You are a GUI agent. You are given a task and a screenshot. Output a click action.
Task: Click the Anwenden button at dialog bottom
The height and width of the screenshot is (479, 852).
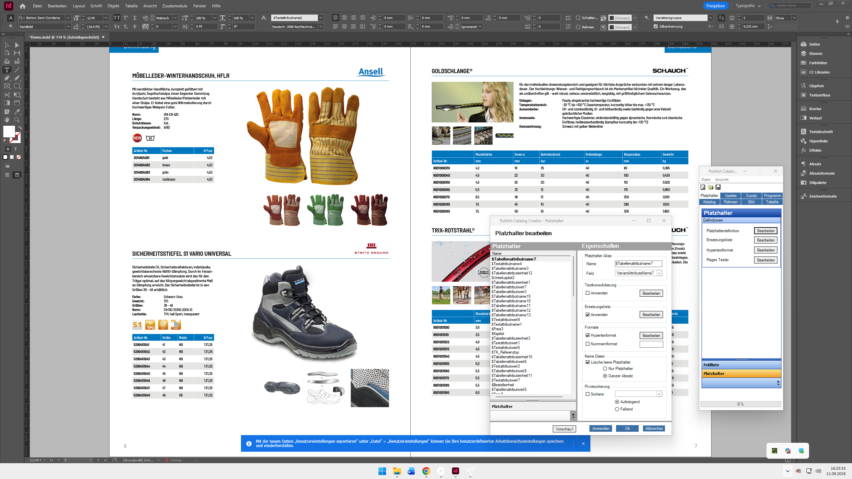pyautogui.click(x=601, y=428)
